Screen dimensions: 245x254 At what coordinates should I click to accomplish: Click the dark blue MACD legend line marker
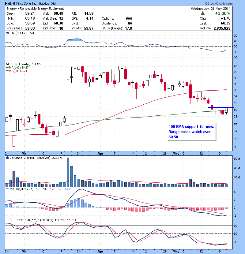[7, 189]
